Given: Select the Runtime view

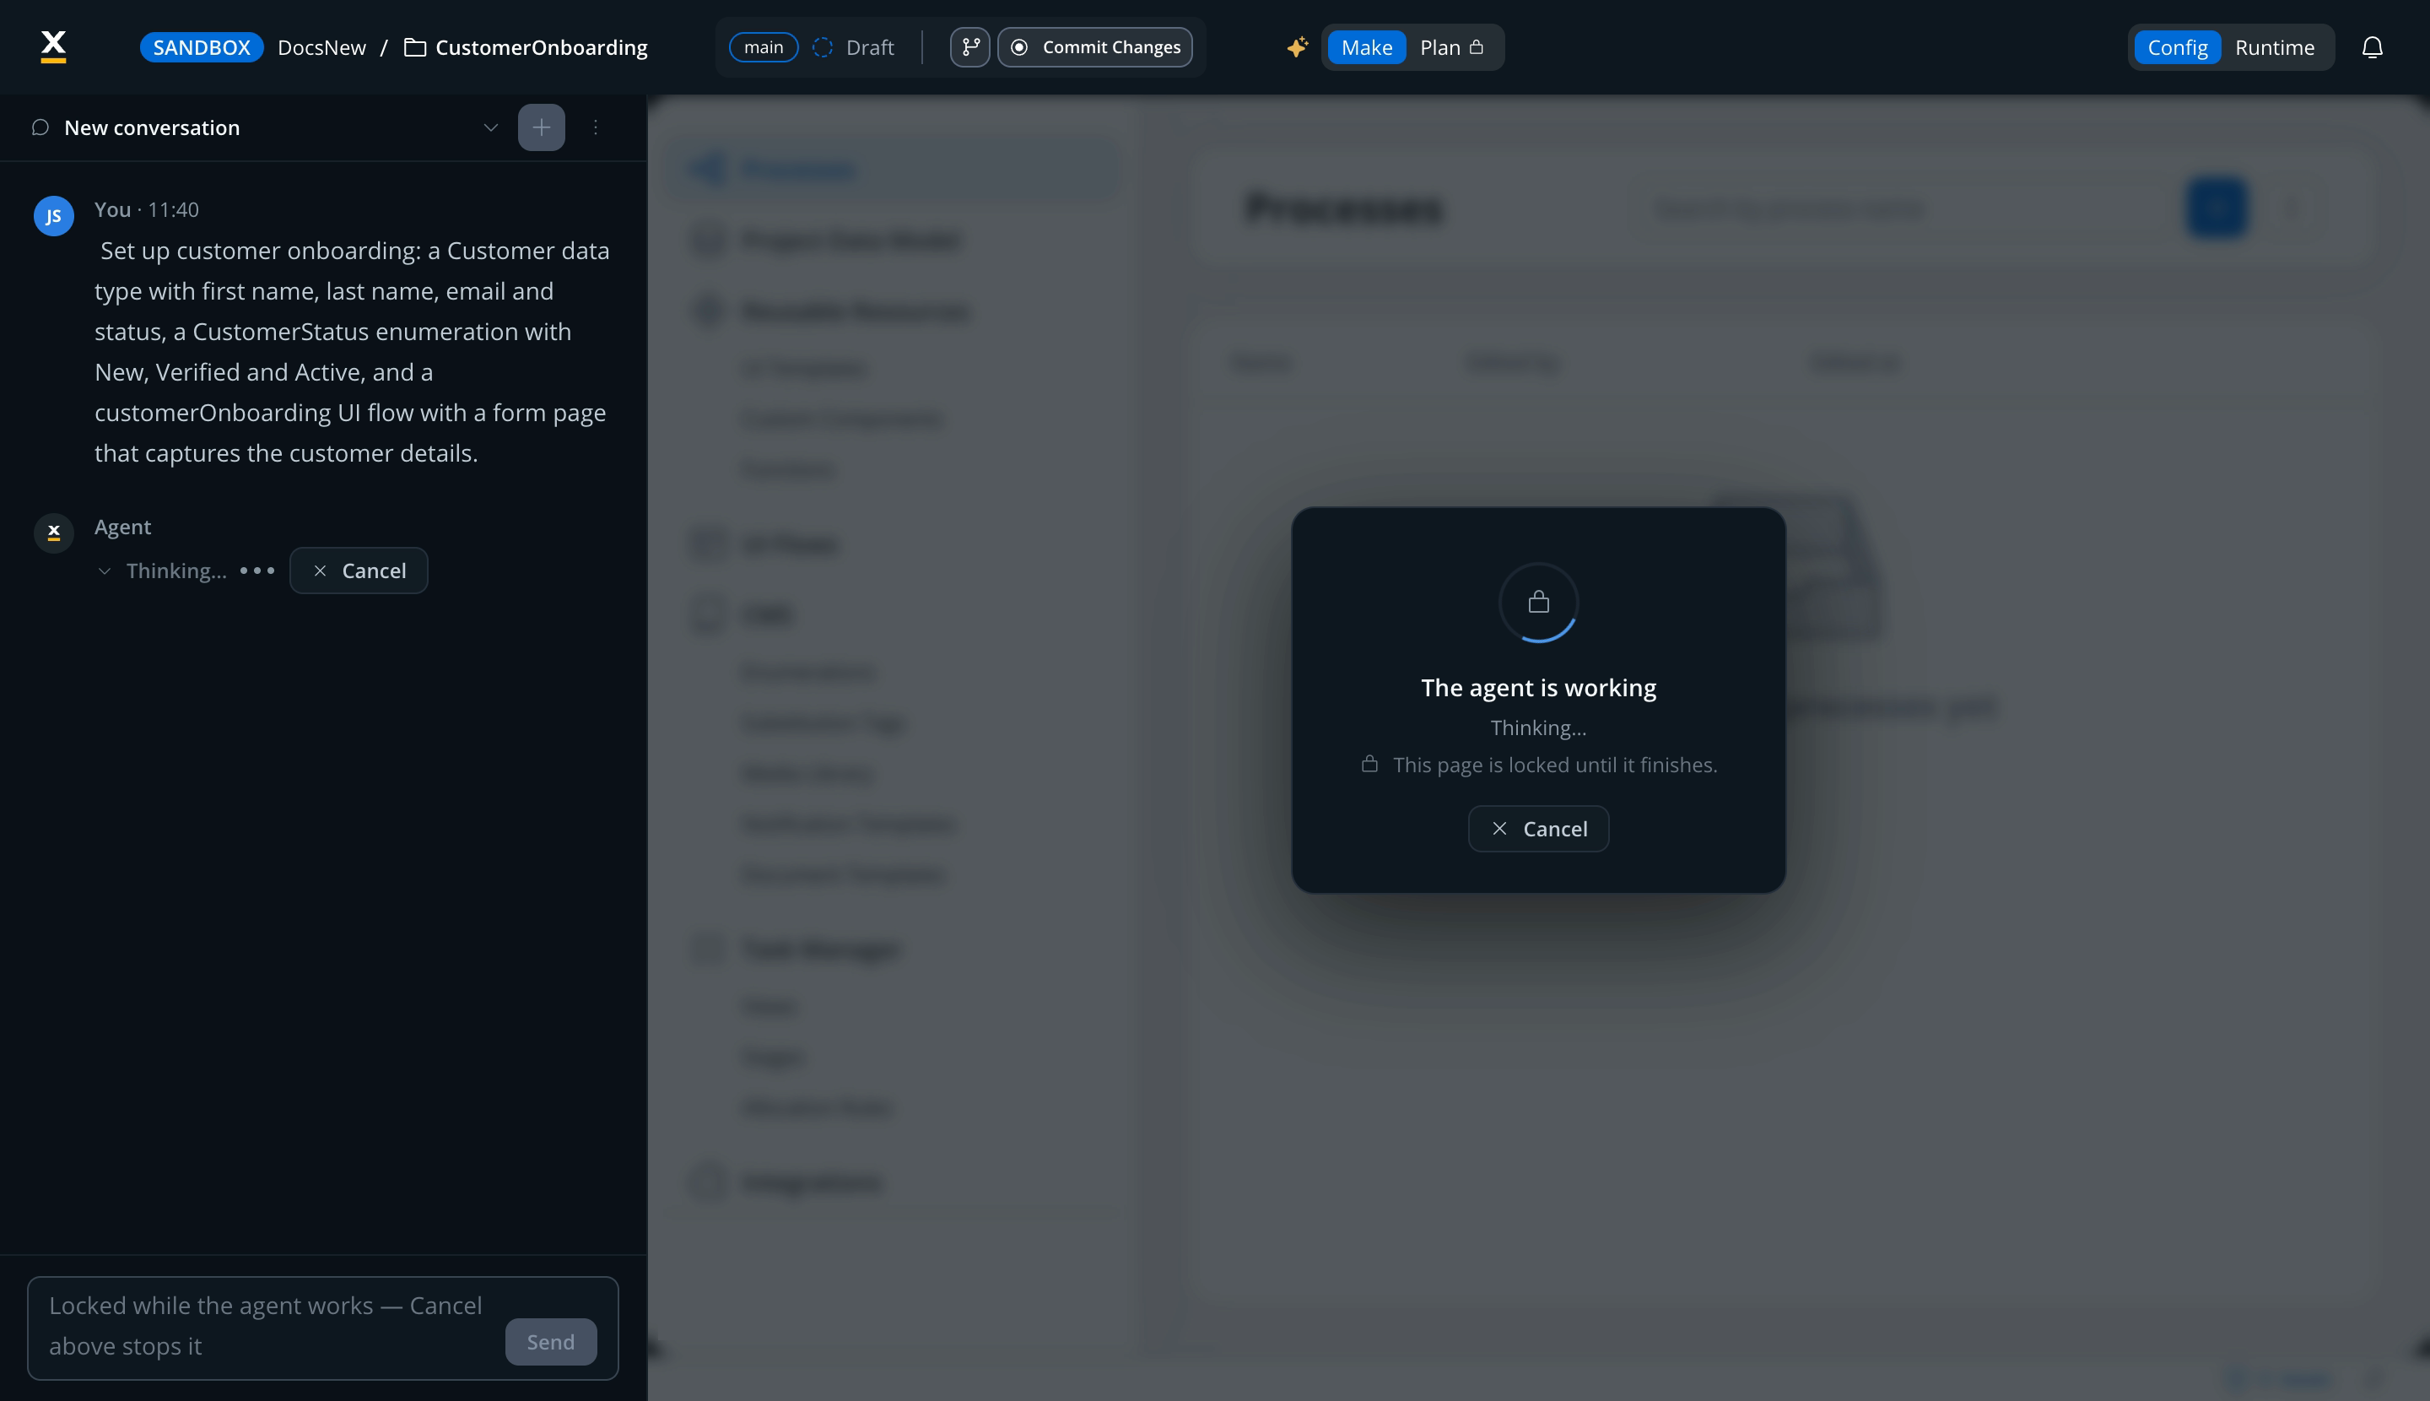Looking at the screenshot, I should tap(2274, 47).
